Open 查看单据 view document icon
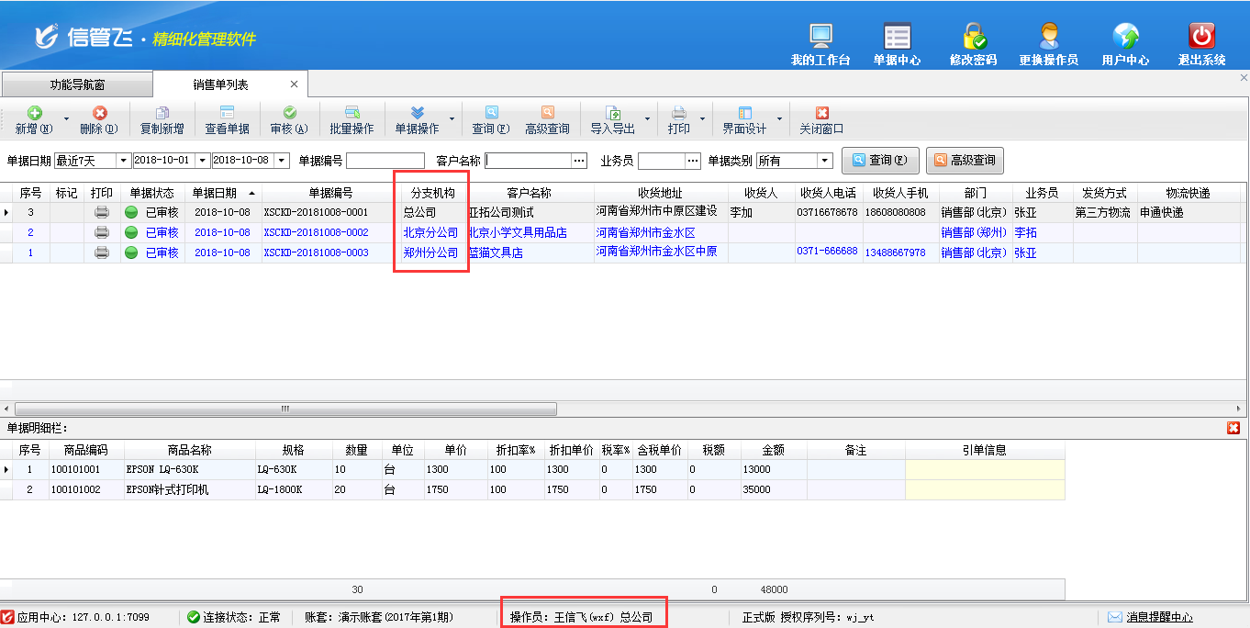Screen dimensions: 1250x628 point(227,114)
